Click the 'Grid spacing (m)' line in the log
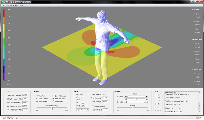 [173, 105]
